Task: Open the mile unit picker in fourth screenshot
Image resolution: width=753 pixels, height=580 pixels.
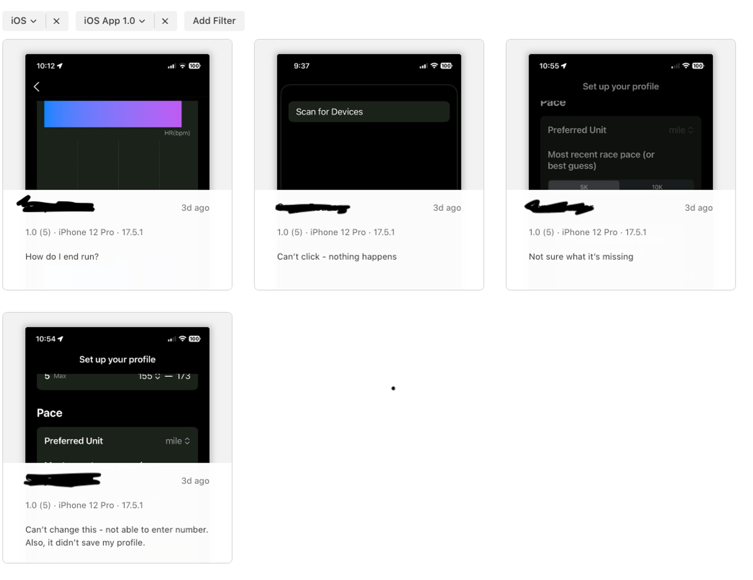Action: pyautogui.click(x=177, y=441)
